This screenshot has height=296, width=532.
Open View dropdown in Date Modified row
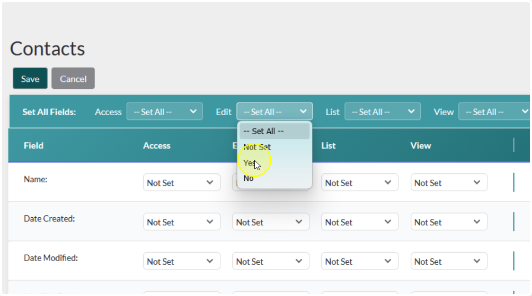pyautogui.click(x=449, y=261)
